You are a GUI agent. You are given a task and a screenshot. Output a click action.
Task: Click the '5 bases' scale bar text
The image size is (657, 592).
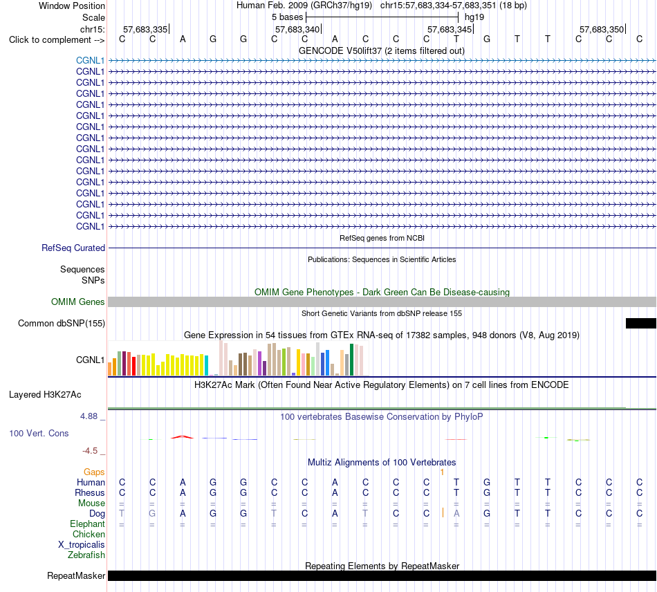tap(287, 17)
